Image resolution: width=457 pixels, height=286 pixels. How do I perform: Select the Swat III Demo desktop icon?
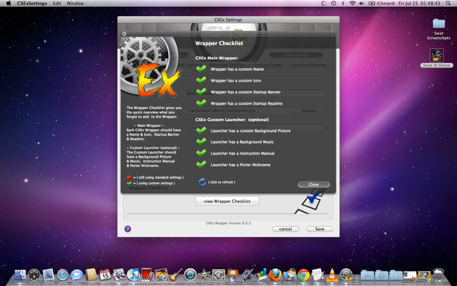click(436, 58)
